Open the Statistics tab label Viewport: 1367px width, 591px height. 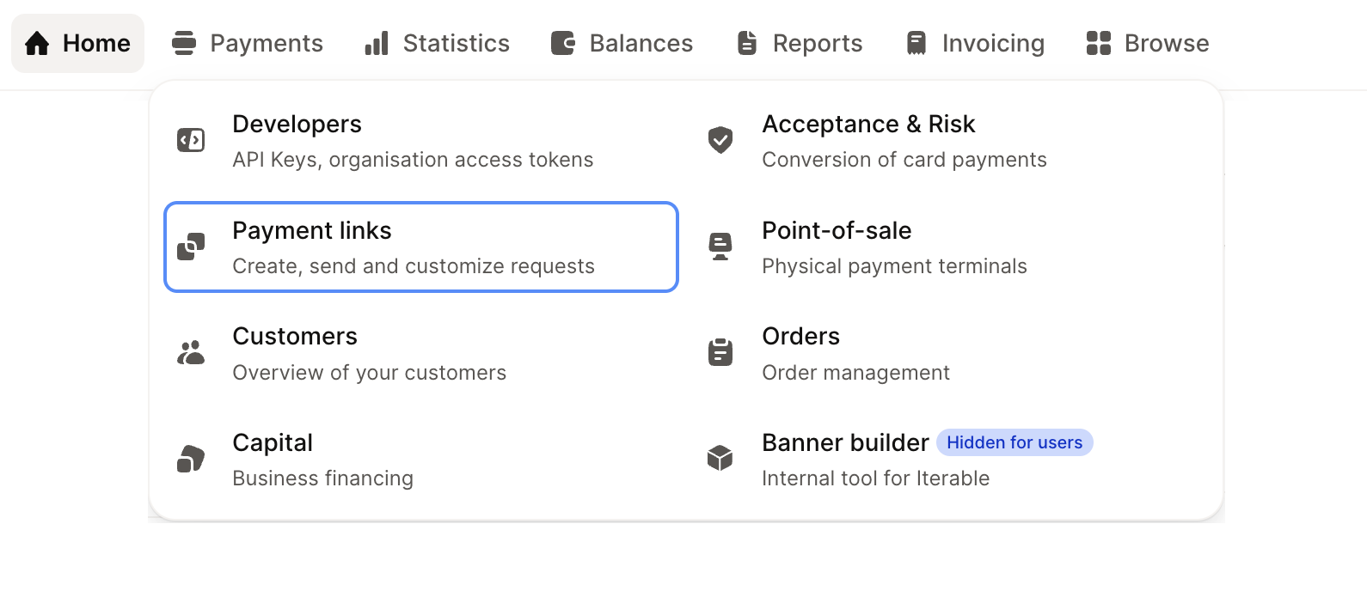pyautogui.click(x=456, y=44)
